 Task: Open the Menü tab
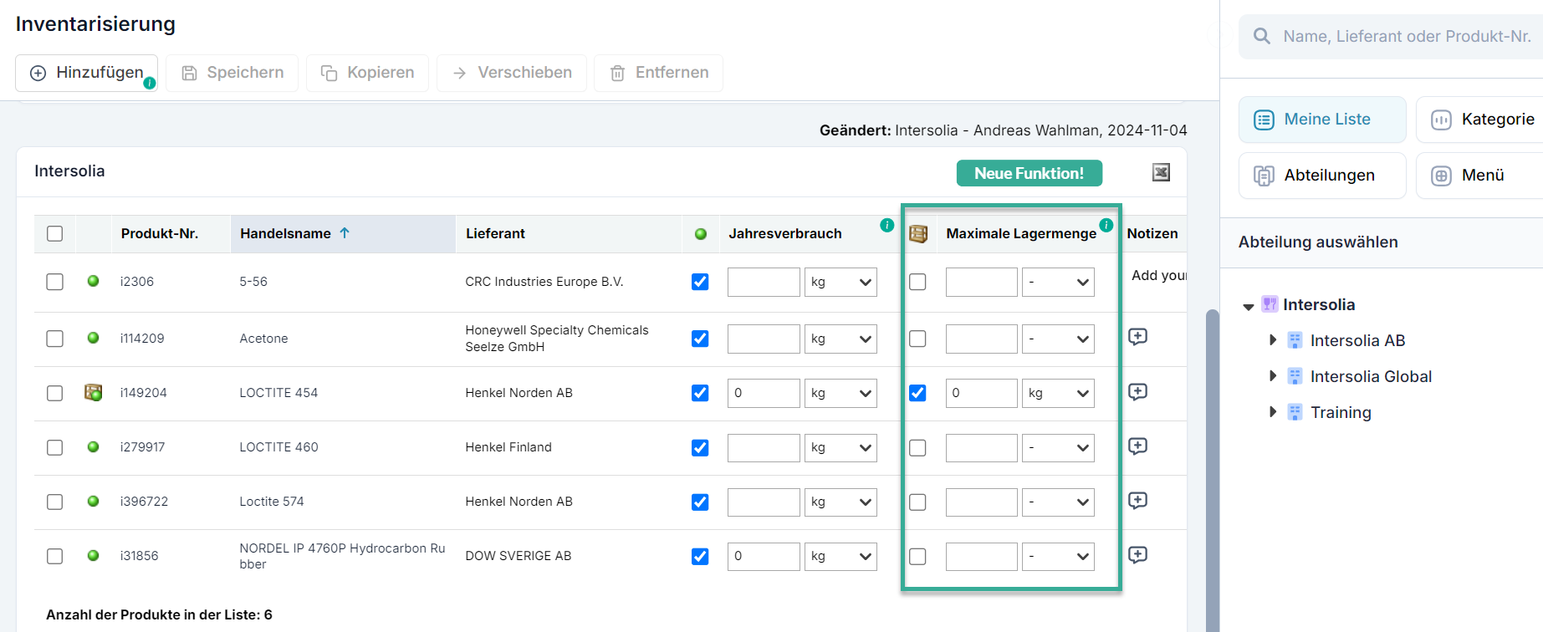[x=1479, y=176]
